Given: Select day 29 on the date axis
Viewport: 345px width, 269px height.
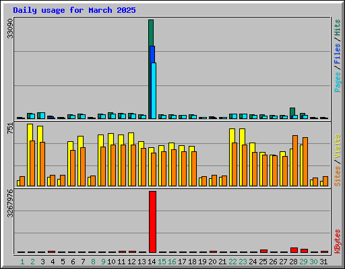Looking at the screenshot, I should (x=303, y=262).
